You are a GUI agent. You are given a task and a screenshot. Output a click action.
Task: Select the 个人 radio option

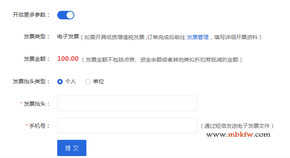click(x=60, y=81)
